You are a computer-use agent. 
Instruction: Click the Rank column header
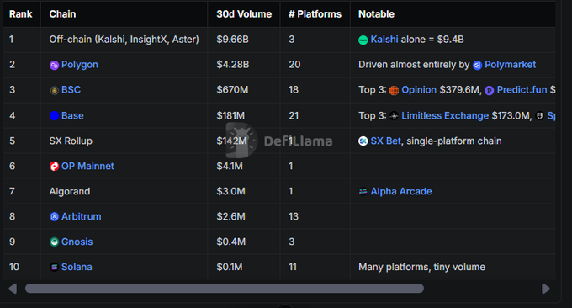pos(21,14)
